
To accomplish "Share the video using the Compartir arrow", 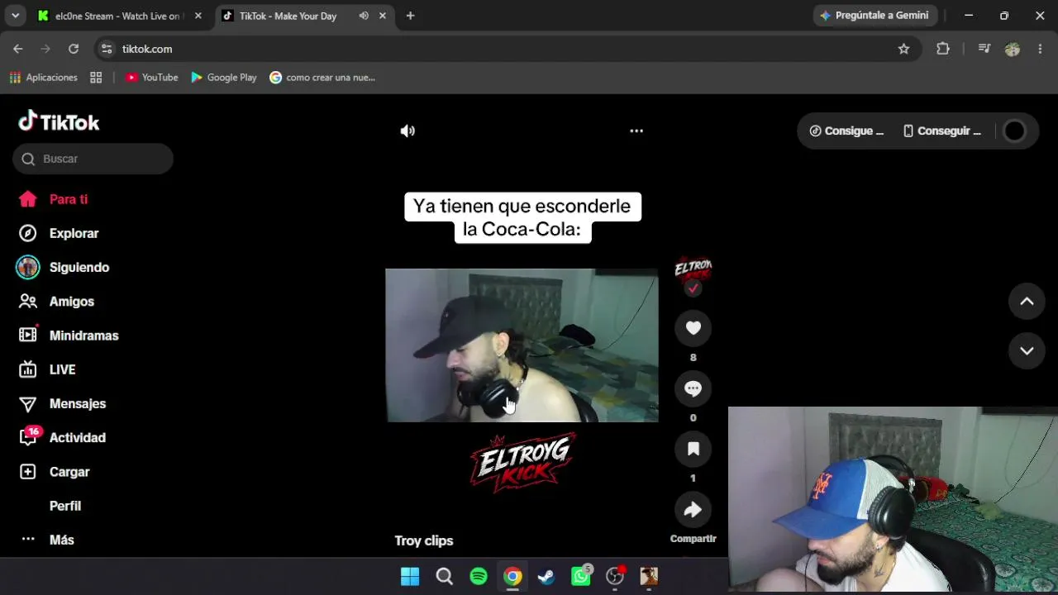I will [693, 510].
